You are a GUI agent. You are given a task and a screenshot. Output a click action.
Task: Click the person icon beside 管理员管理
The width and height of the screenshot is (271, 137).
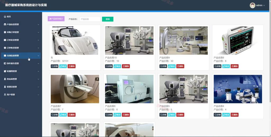point(5,87)
